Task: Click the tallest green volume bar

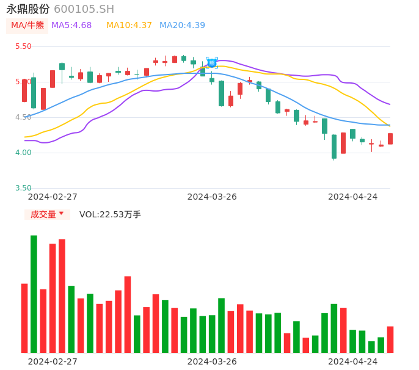Action: (x=34, y=294)
